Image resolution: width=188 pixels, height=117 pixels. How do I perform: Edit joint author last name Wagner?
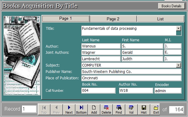(x=101, y=53)
